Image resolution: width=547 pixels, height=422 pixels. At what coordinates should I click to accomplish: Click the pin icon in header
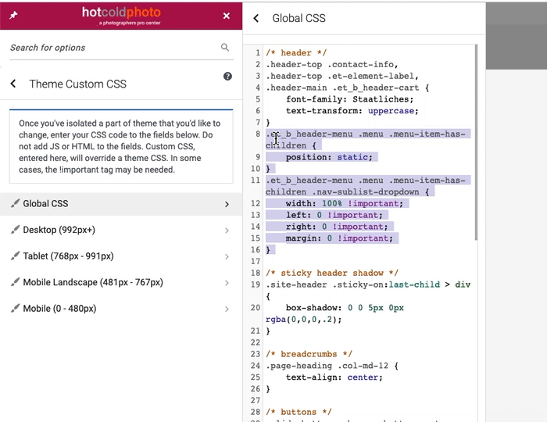13,16
